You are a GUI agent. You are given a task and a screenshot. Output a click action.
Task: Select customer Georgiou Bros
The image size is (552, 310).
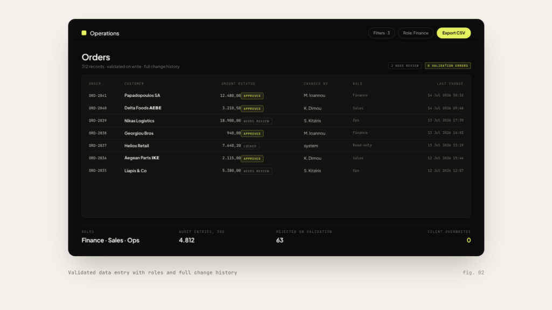coord(139,133)
